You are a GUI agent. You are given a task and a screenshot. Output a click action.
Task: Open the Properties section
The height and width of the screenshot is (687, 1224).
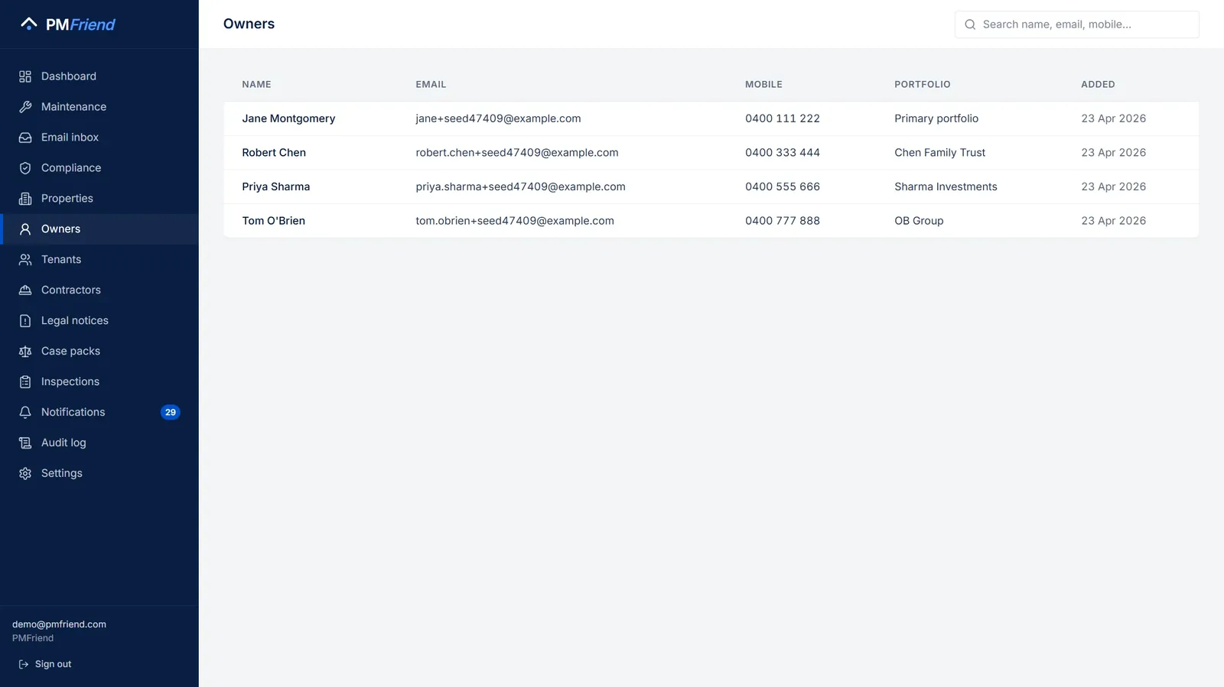point(99,199)
